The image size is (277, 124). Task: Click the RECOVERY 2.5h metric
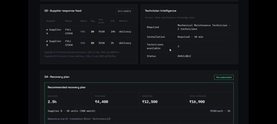pyautogui.click(x=68, y=100)
